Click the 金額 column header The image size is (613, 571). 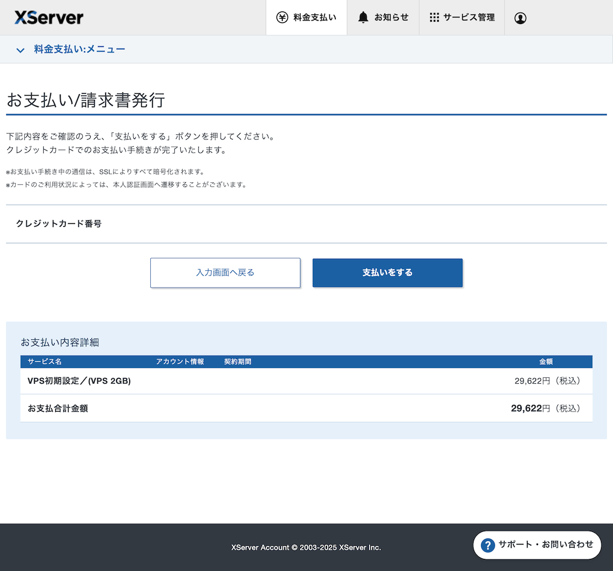[x=545, y=362]
